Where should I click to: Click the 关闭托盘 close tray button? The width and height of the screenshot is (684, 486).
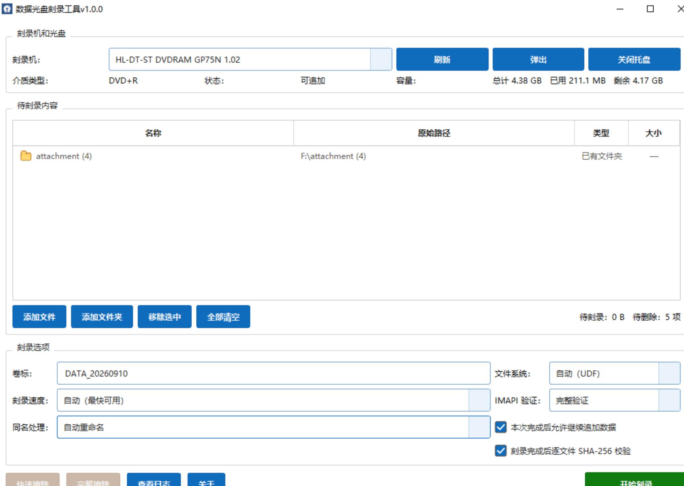[634, 59]
